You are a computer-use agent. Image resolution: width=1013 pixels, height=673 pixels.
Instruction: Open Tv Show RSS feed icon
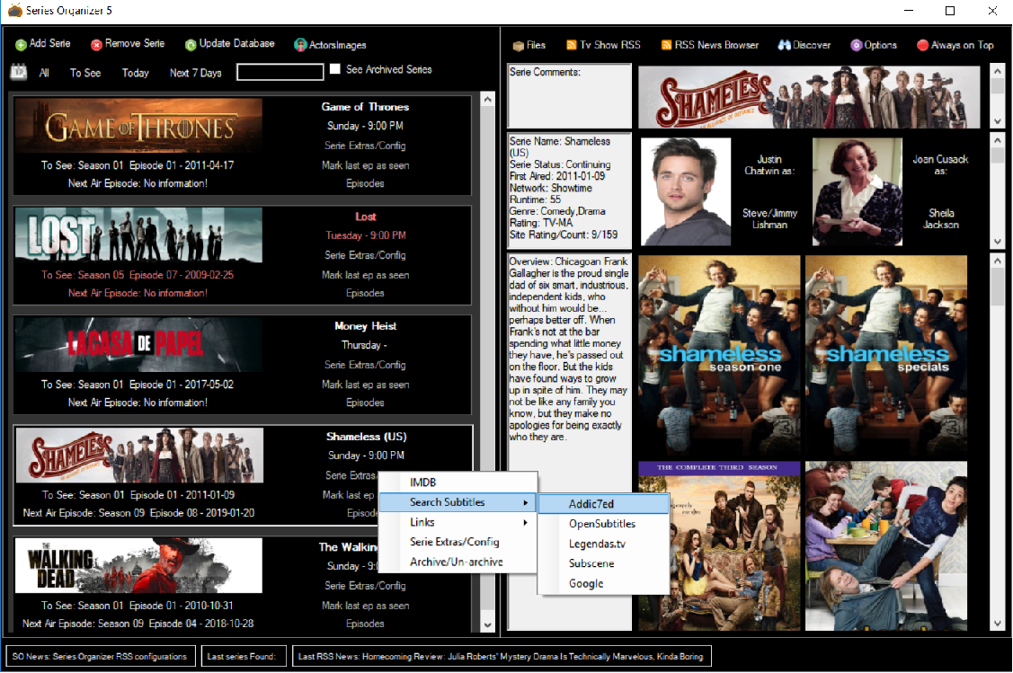click(571, 45)
